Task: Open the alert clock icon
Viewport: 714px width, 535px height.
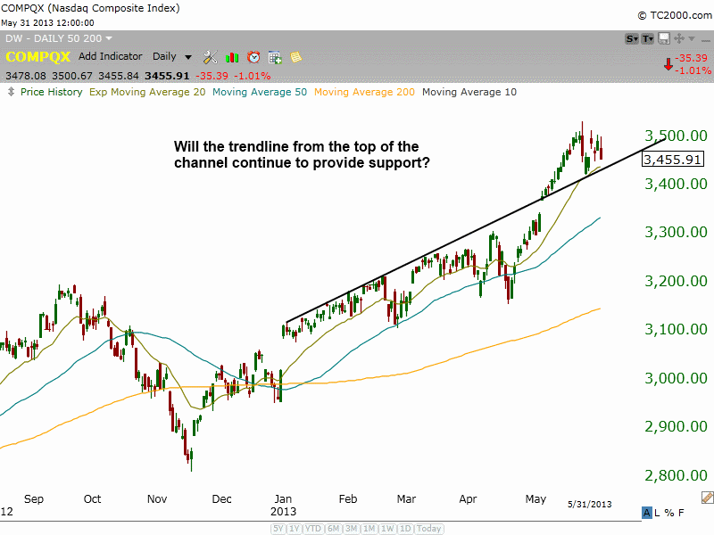Action: [253, 56]
